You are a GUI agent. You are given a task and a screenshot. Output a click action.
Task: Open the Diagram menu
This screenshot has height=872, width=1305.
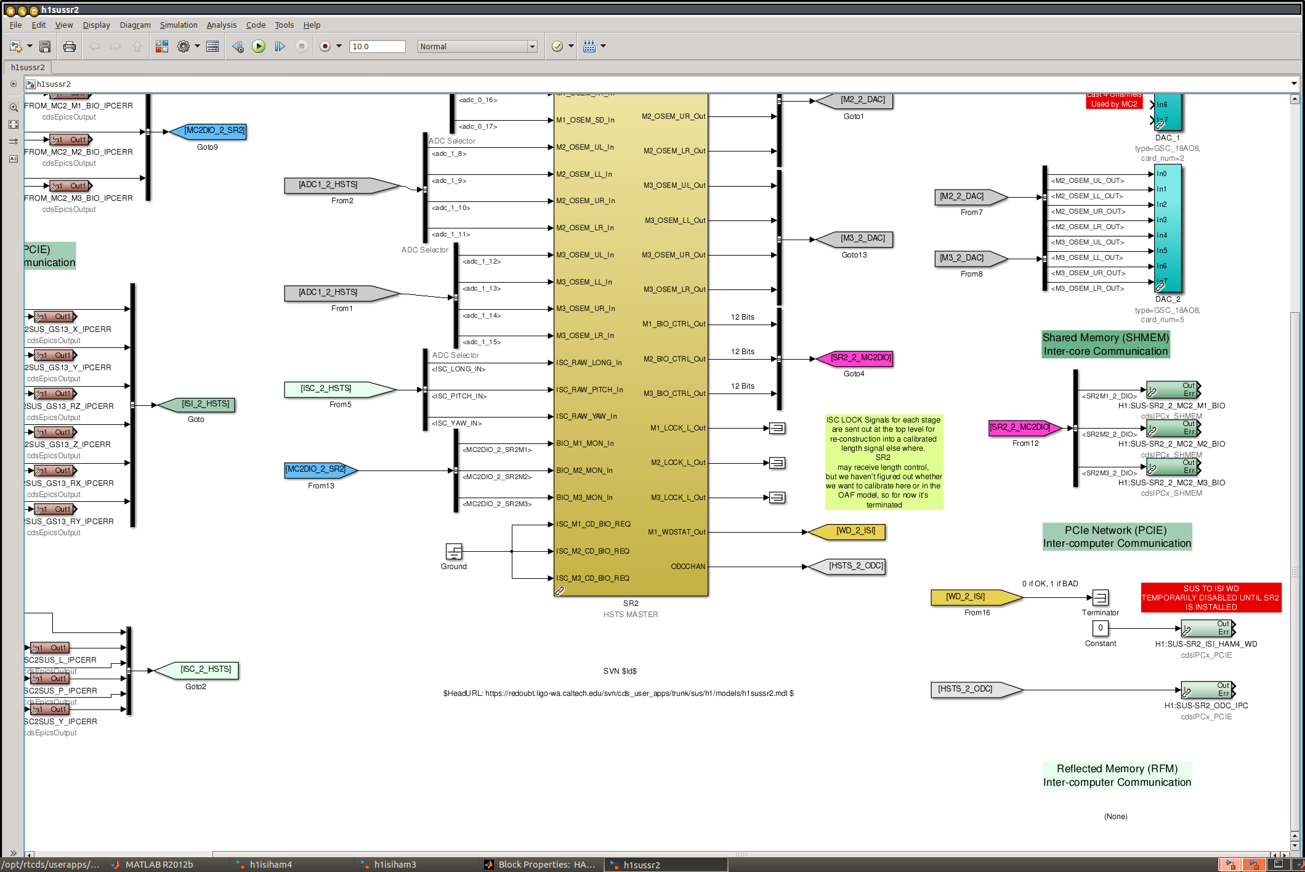(135, 25)
